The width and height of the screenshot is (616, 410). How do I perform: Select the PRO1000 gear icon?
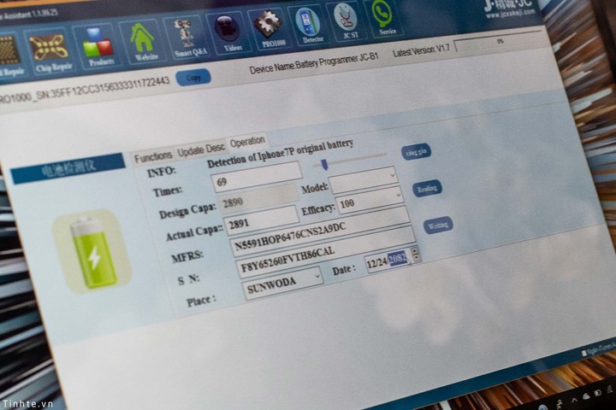269,27
